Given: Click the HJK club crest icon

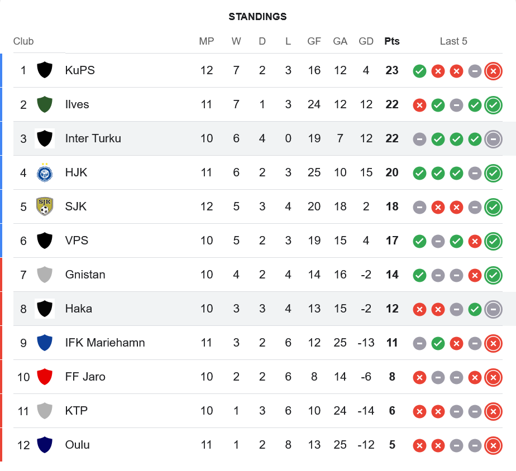Looking at the screenshot, I should pyautogui.click(x=45, y=172).
